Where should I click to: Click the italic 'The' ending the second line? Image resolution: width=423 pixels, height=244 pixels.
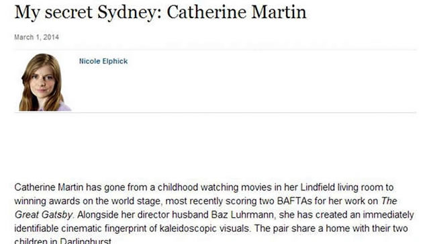(389, 201)
